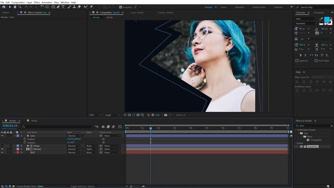Select the Clone Stamp tool
The height and width of the screenshot is (188, 334).
[74, 7]
